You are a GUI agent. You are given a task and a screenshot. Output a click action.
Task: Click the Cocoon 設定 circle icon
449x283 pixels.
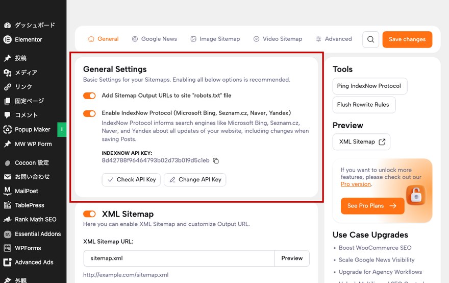(x=8, y=163)
